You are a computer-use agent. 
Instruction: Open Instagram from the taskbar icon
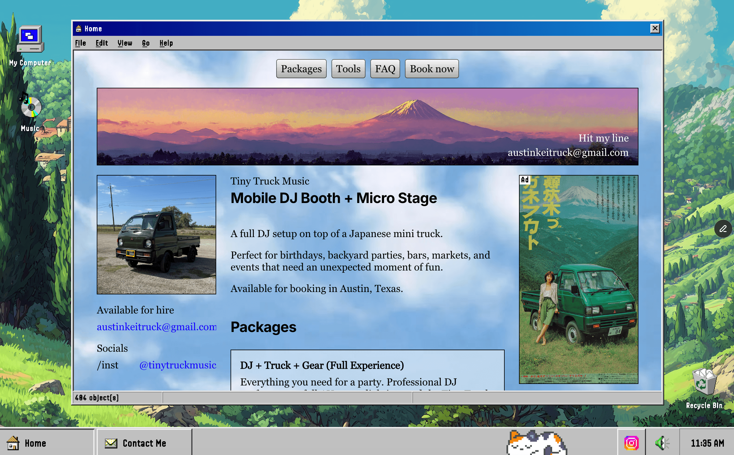point(631,443)
